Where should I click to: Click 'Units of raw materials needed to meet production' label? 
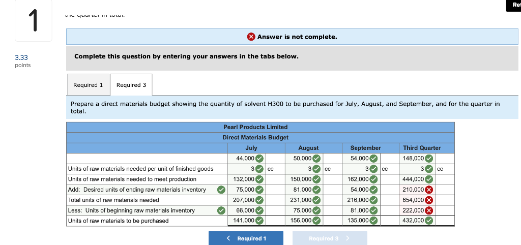click(132, 179)
